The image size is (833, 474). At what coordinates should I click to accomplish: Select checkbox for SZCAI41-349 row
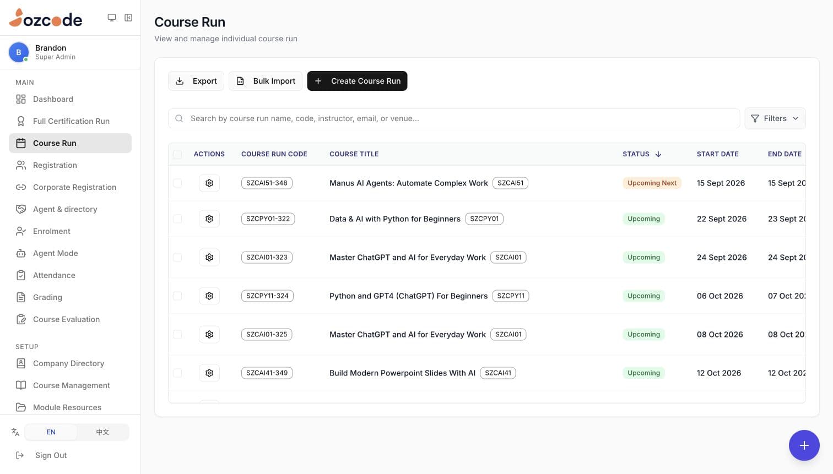pos(177,373)
